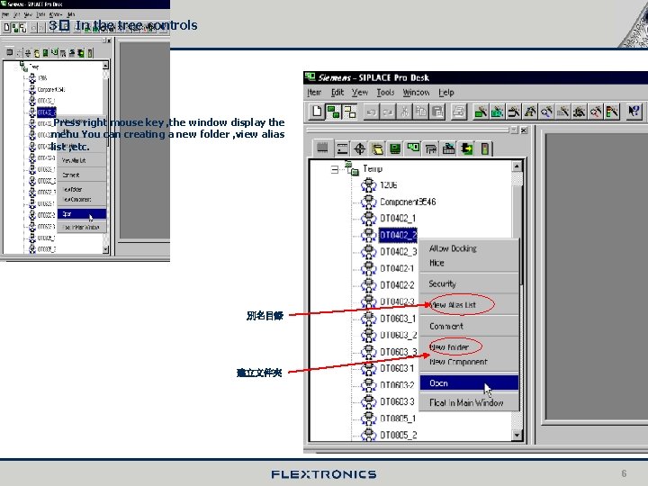The height and width of the screenshot is (486, 648).
Task: Click the tree scrollbar down arrow
Action: (x=517, y=435)
